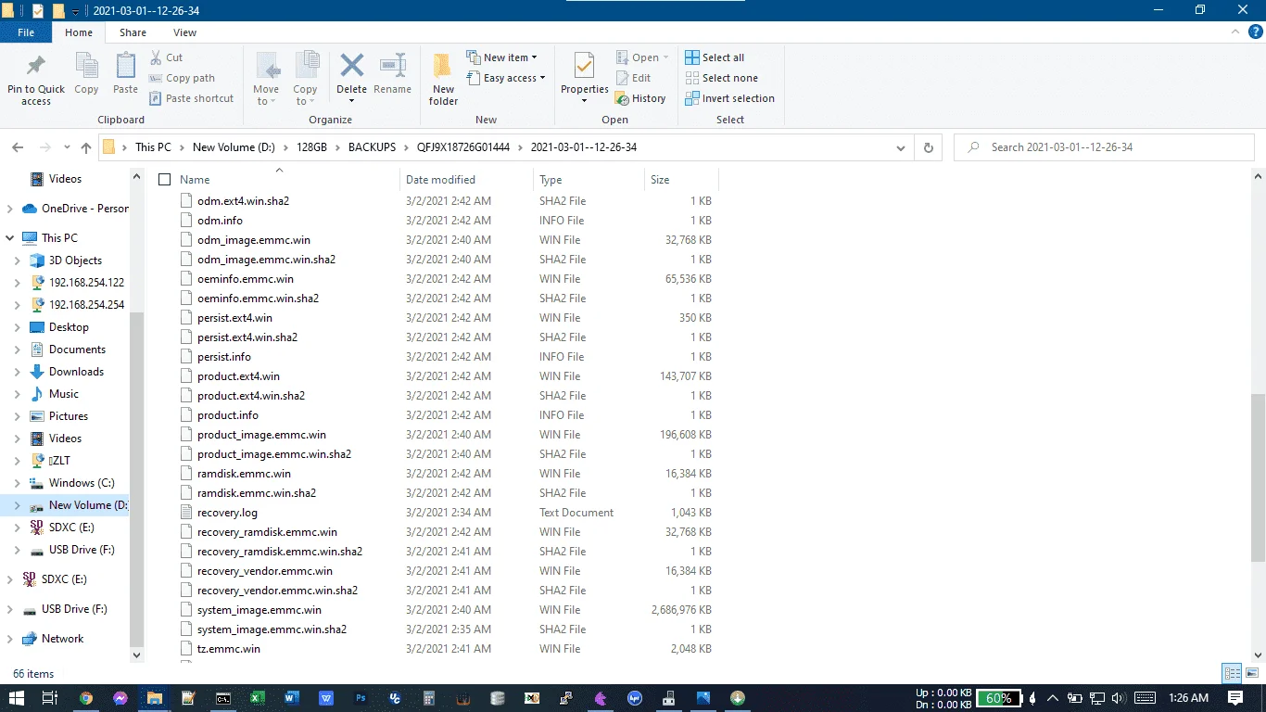Select the tz.emmc.win file
Image resolution: width=1266 pixels, height=712 pixels.
tap(228, 649)
